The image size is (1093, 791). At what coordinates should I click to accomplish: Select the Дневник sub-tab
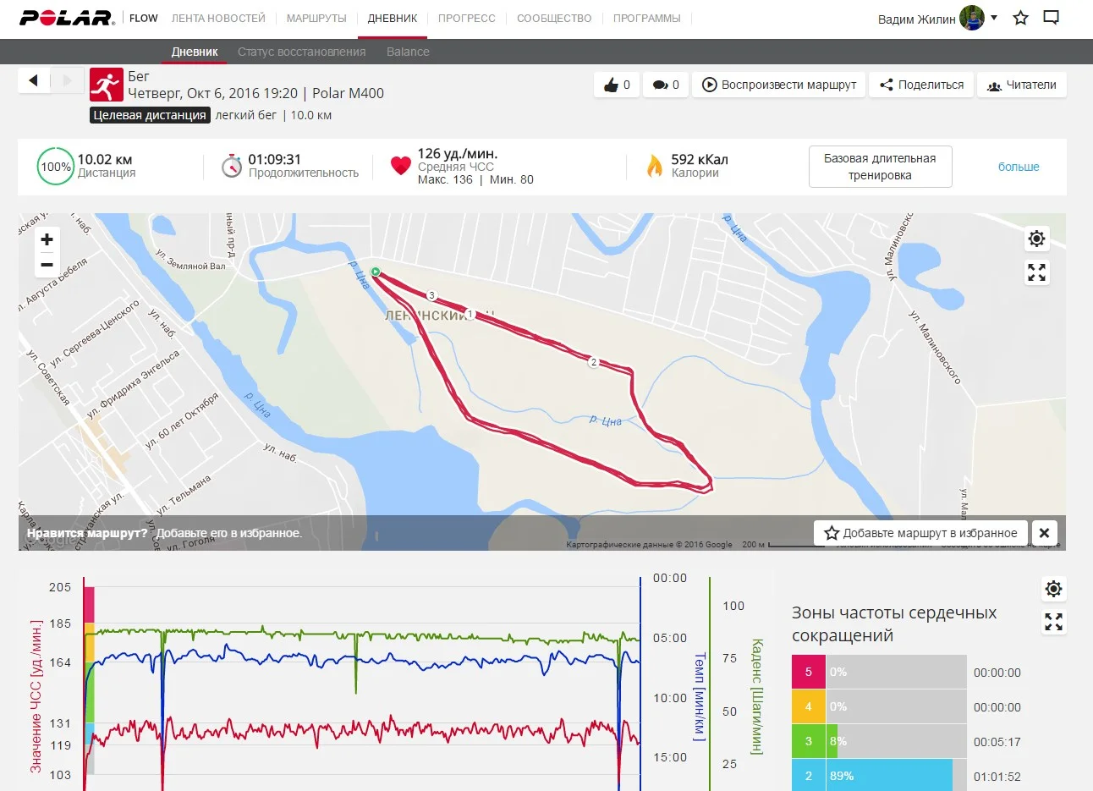(195, 52)
